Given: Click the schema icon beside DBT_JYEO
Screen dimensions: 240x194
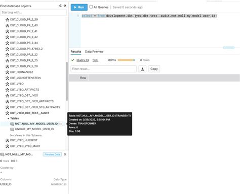Looking at the screenshot, I should 7,84.
